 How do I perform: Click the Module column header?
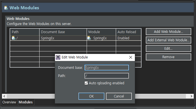click(101, 32)
